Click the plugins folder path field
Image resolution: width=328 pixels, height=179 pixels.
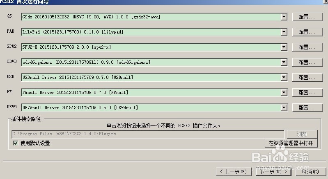click(148, 134)
